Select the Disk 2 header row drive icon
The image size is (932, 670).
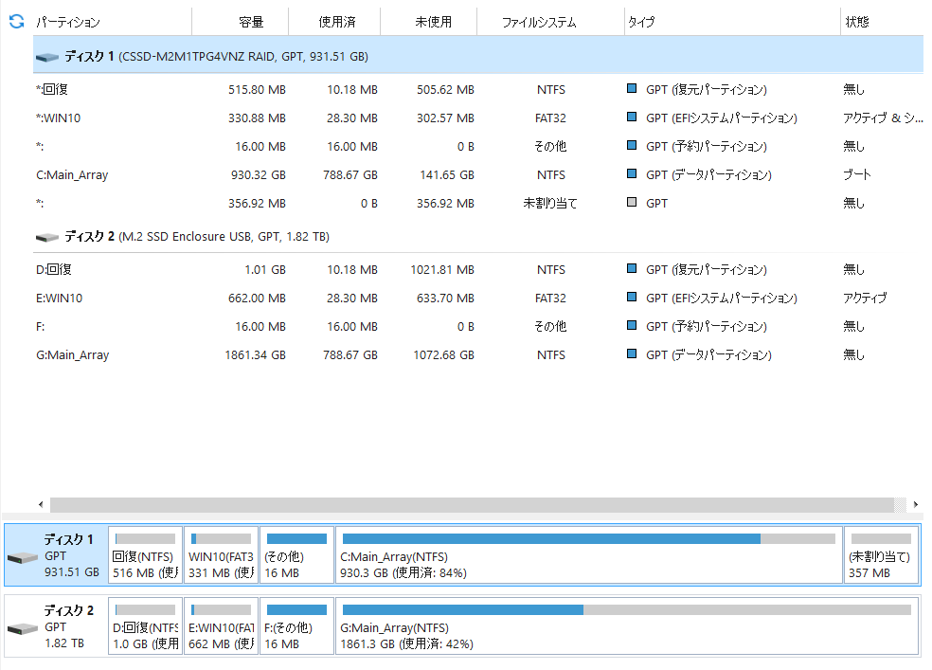[47, 237]
